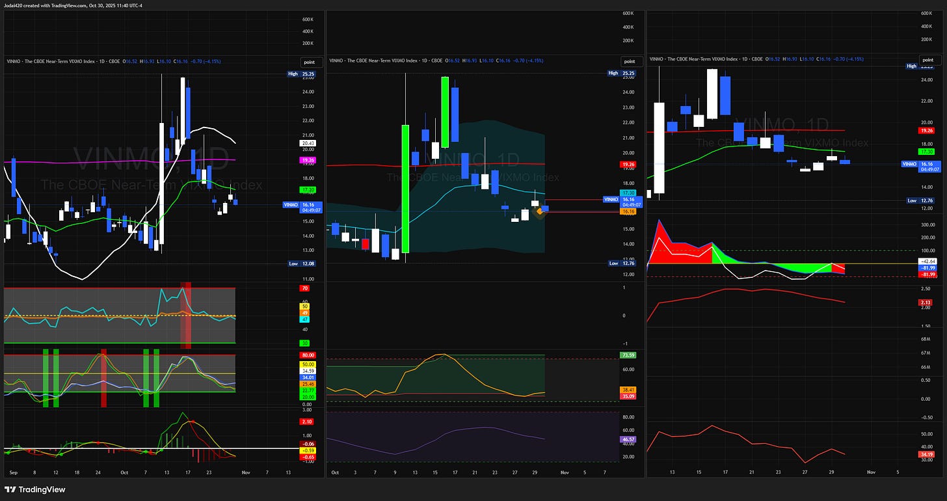Click the red -0.65 value label

click(307, 457)
